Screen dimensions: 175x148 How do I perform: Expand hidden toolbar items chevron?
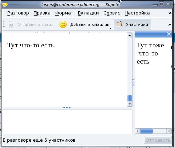click(x=170, y=24)
